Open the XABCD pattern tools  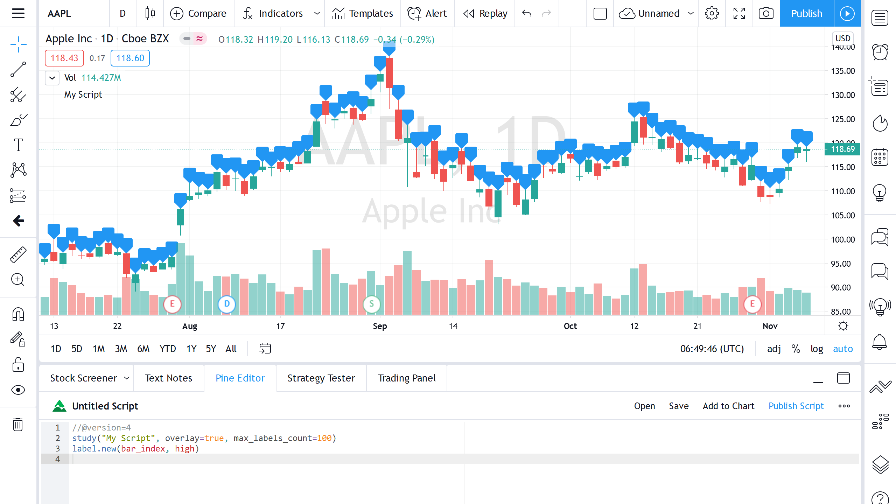tap(18, 170)
